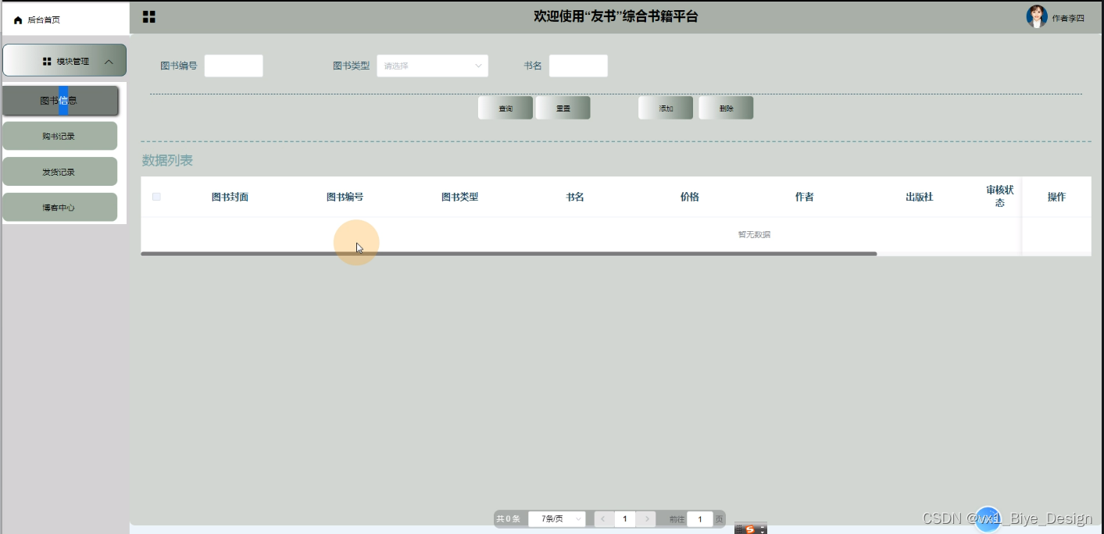This screenshot has height=534, width=1104.
Task: Focus the 书名 input field
Action: click(578, 66)
